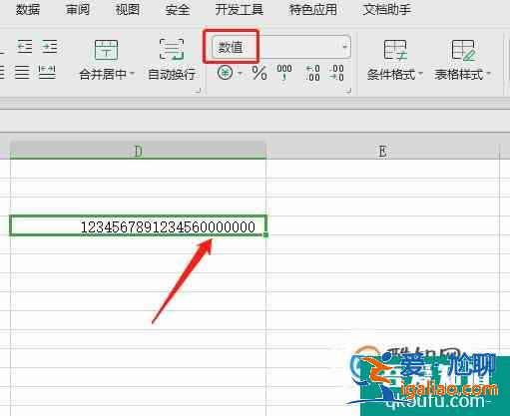Click the decrease indent icon
Viewport: 510px width, 416px height.
click(25, 47)
